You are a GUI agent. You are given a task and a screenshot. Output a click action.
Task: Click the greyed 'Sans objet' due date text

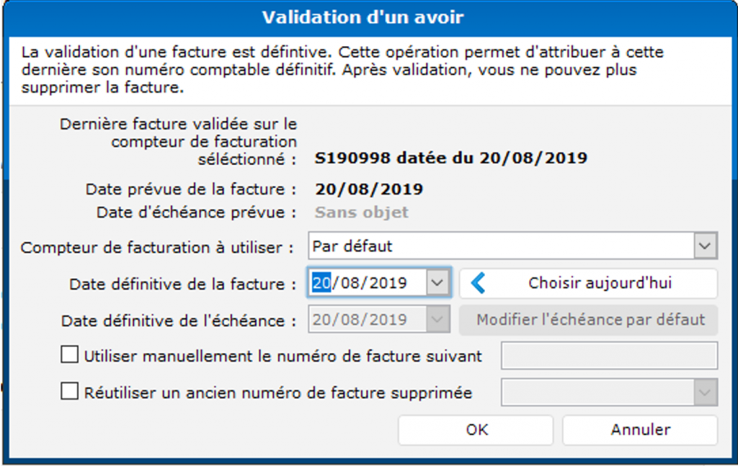[362, 212]
